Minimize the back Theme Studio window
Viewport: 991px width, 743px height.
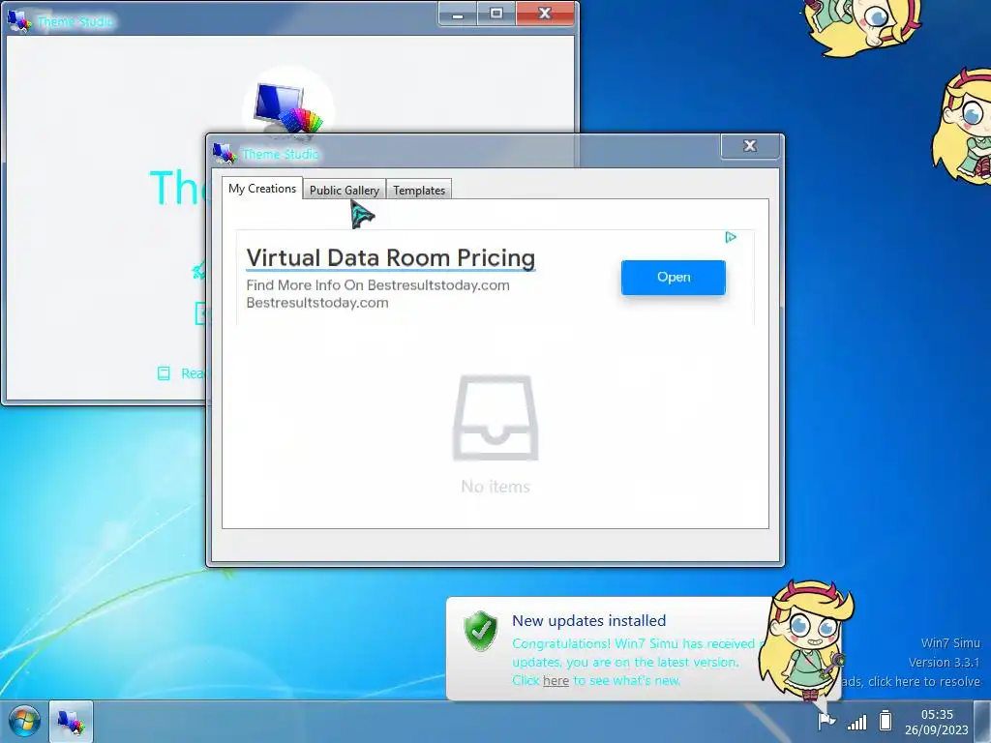(458, 14)
